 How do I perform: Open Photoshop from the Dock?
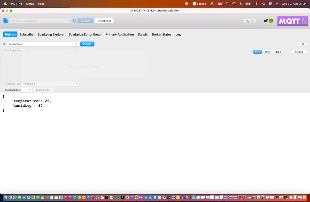coord(159,197)
